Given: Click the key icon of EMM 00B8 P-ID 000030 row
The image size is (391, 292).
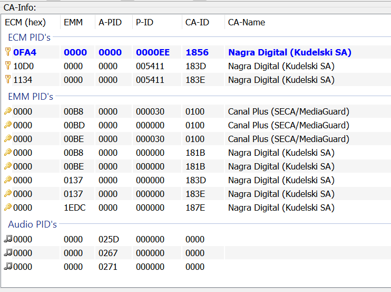Looking at the screenshot, I should tap(8, 111).
